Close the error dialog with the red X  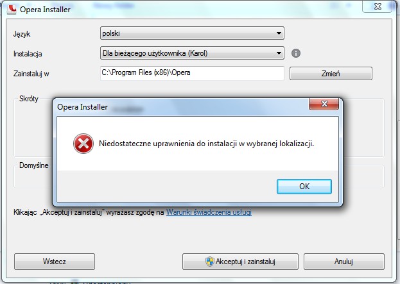(324, 104)
